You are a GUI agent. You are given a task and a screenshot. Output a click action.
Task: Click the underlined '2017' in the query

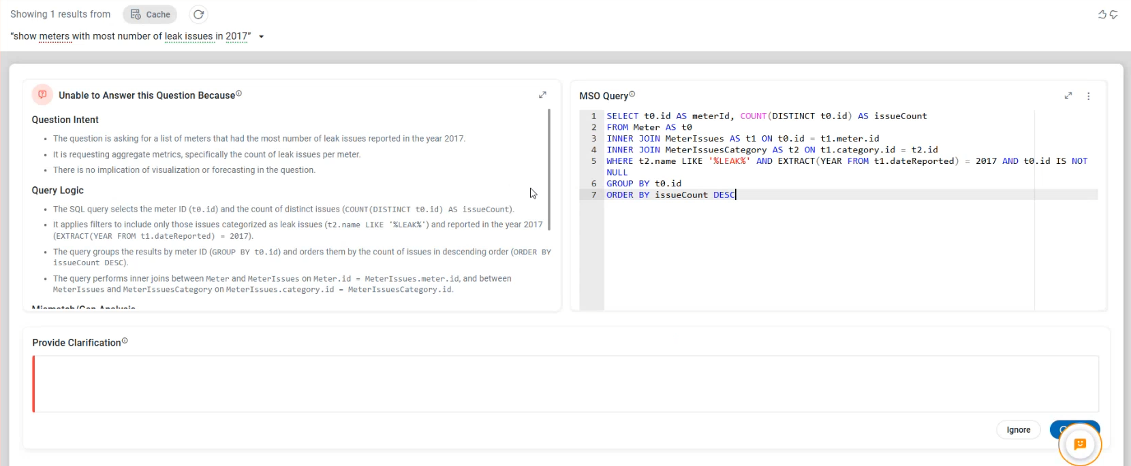(236, 36)
